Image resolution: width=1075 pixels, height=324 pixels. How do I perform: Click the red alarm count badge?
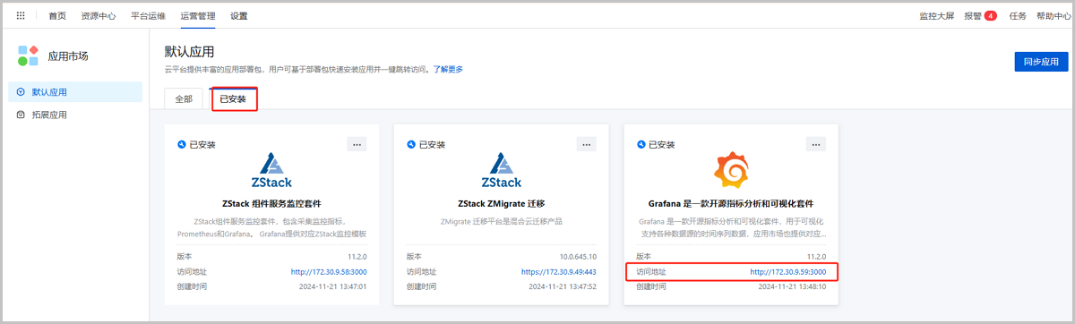[991, 16]
